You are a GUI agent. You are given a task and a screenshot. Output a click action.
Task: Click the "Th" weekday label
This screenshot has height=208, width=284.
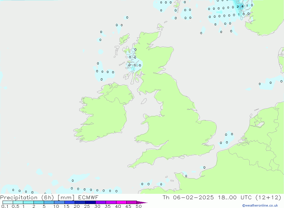click(166, 197)
